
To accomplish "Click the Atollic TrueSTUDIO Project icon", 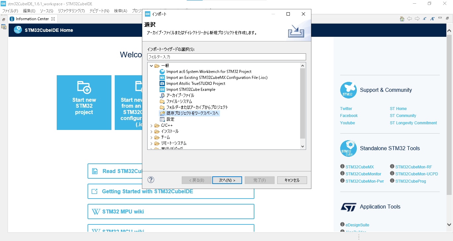I will pyautogui.click(x=162, y=84).
